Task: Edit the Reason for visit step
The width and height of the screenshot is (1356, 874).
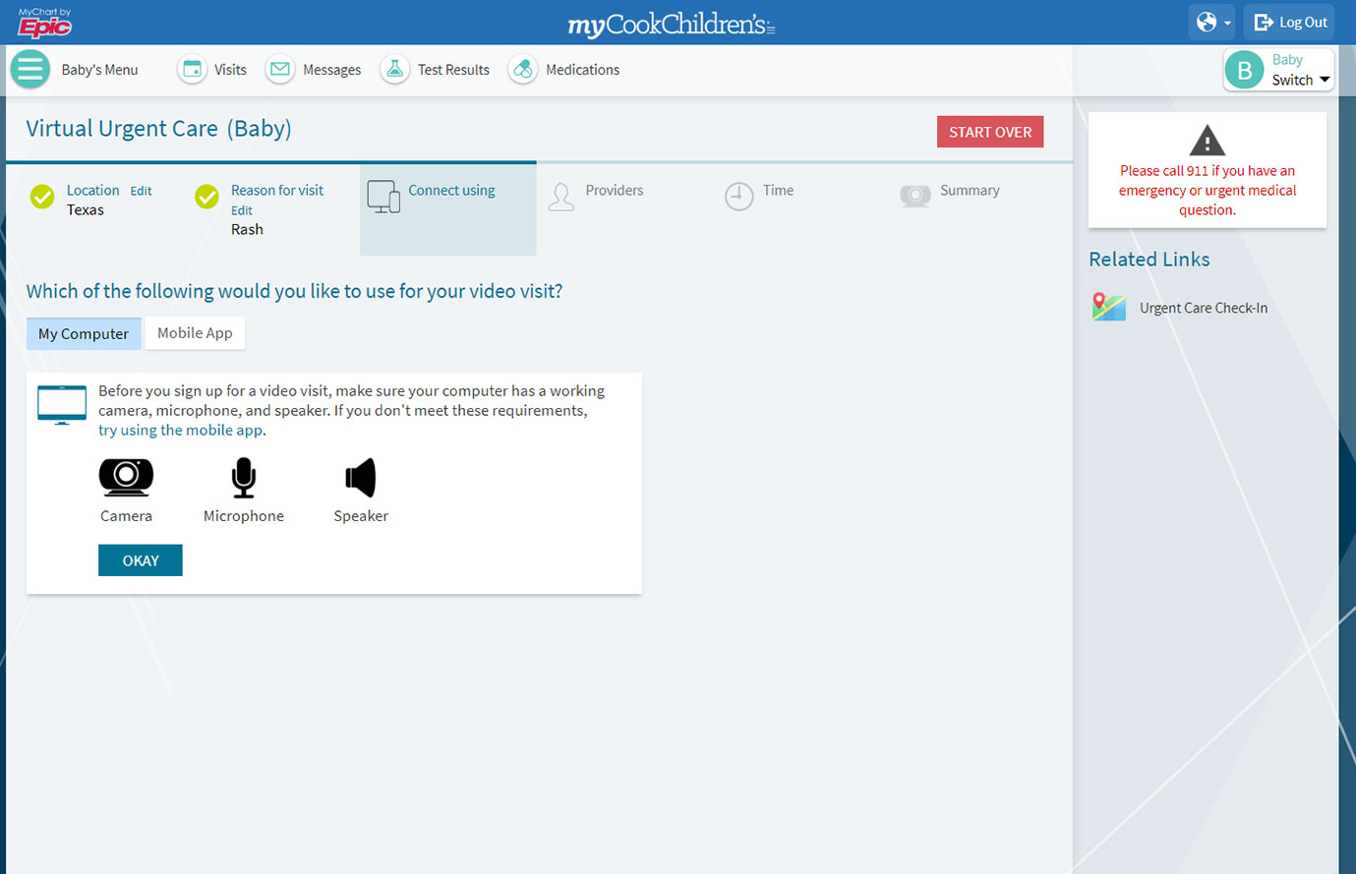Action: 241,210
